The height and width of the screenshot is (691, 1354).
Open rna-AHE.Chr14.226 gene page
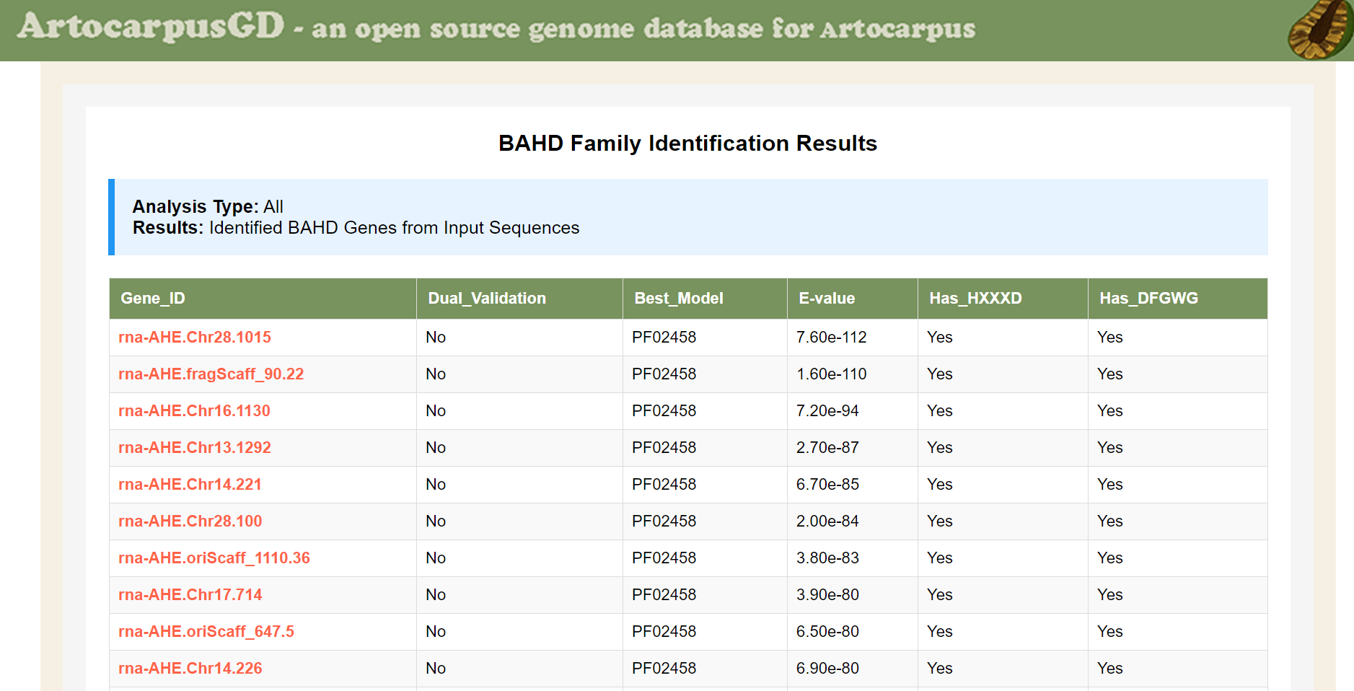coord(190,669)
